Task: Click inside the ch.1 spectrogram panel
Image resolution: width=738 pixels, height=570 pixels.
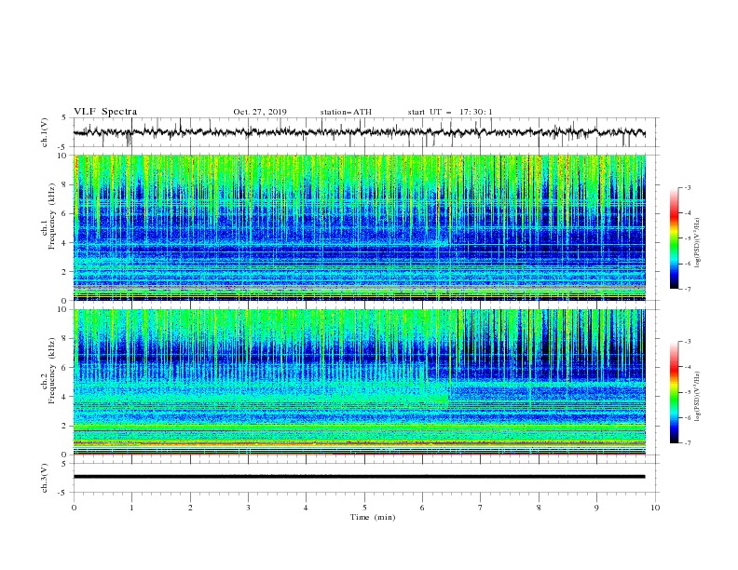Action: [x=360, y=227]
